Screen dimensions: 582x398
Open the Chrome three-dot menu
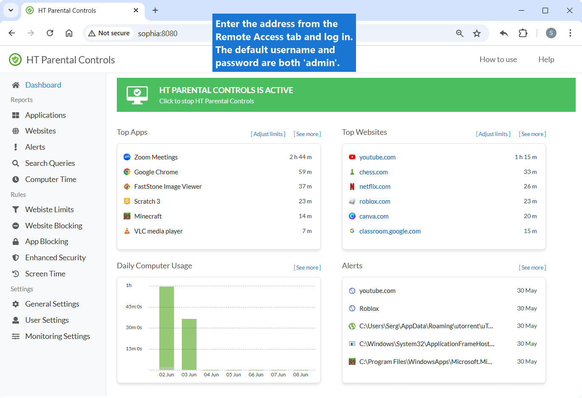(570, 33)
